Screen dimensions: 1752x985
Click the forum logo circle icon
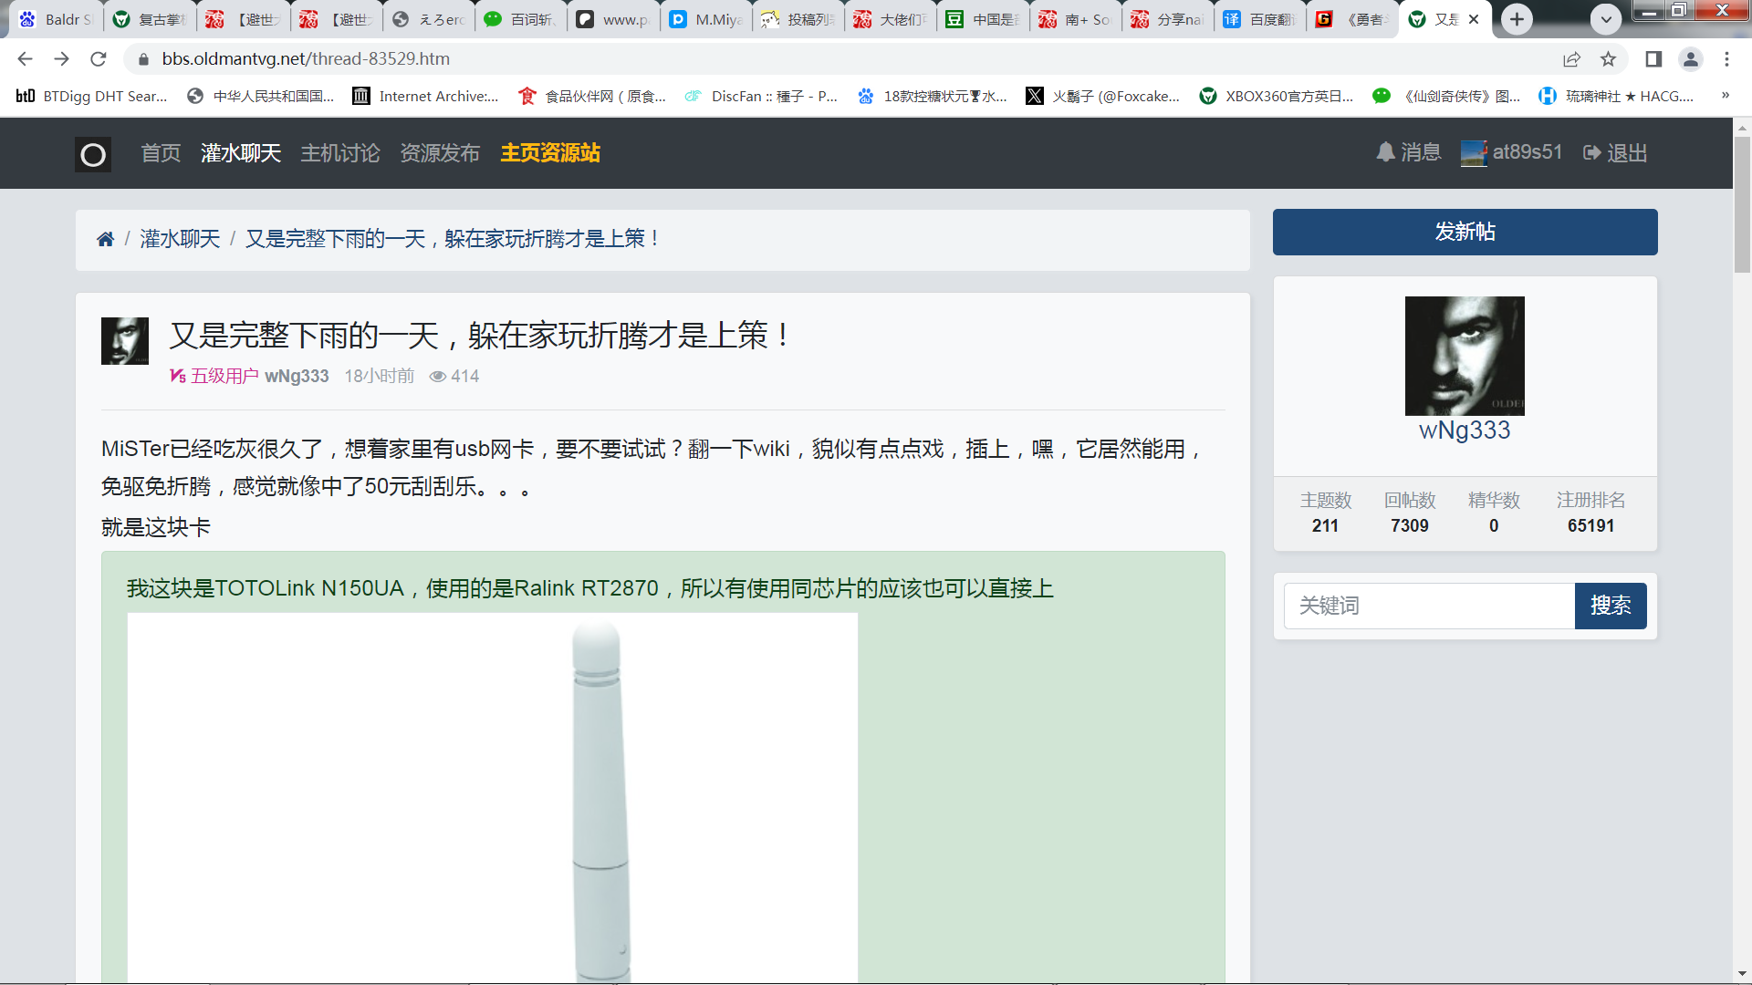(x=93, y=154)
